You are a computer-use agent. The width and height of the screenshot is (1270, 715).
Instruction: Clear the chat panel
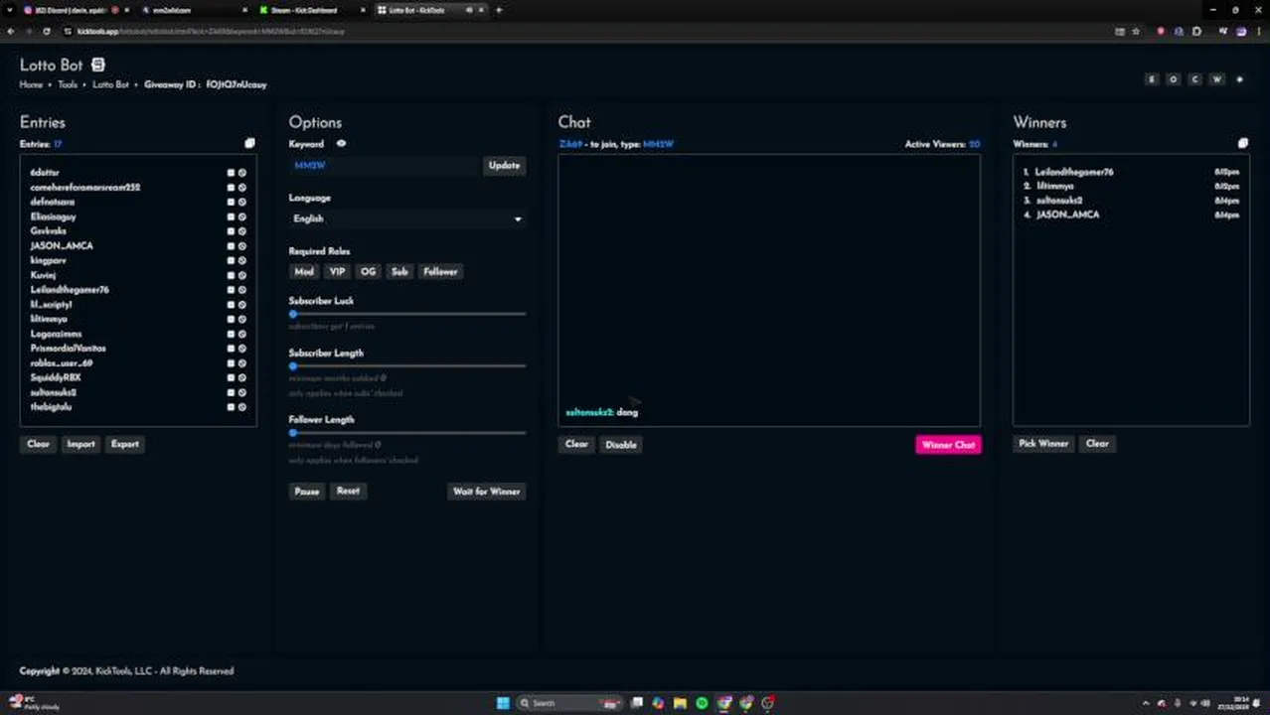[x=576, y=445]
